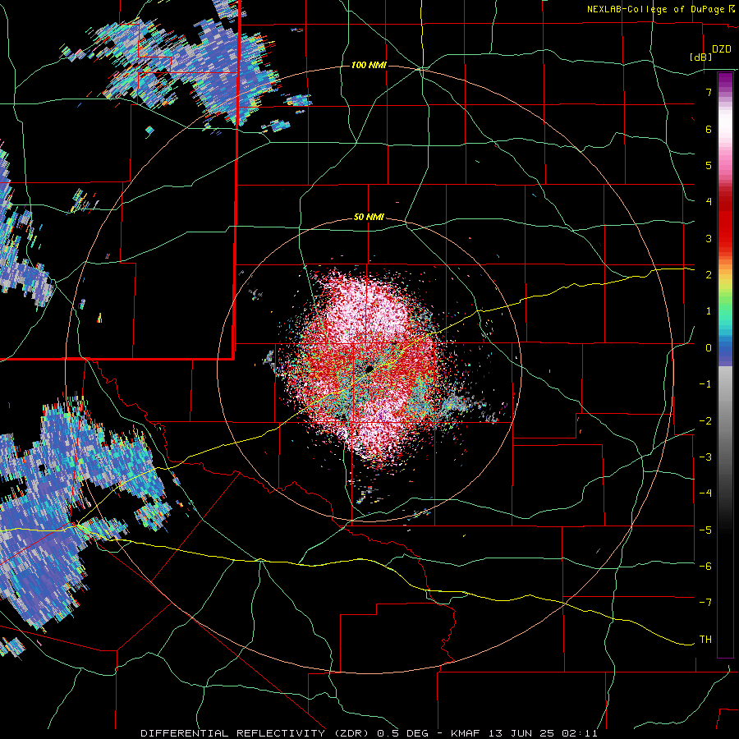This screenshot has height=739, width=739.
Task: Select the 4 dB scale value
Action: pos(709,202)
